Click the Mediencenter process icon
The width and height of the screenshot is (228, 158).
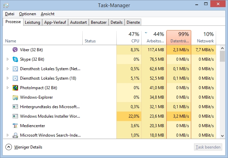pyautogui.click(x=15, y=126)
